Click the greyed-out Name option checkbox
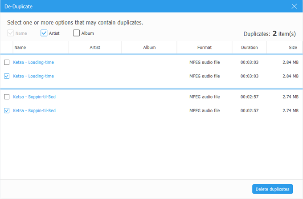The image size is (303, 199). tap(11, 33)
